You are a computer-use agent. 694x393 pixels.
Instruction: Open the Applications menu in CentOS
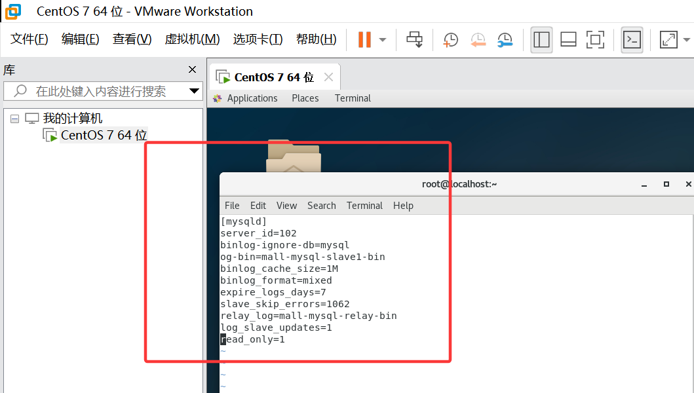pos(252,98)
